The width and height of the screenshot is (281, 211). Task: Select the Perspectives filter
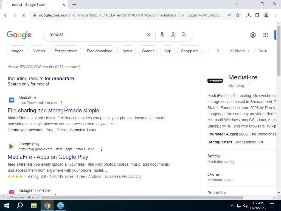click(x=66, y=51)
